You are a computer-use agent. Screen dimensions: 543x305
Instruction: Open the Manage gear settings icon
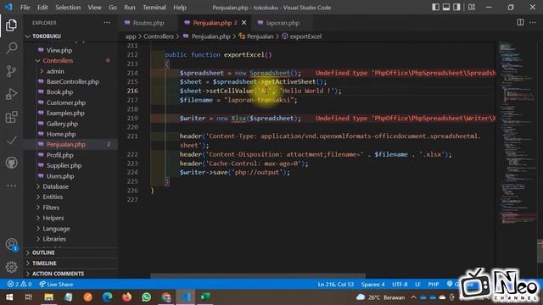(11, 267)
